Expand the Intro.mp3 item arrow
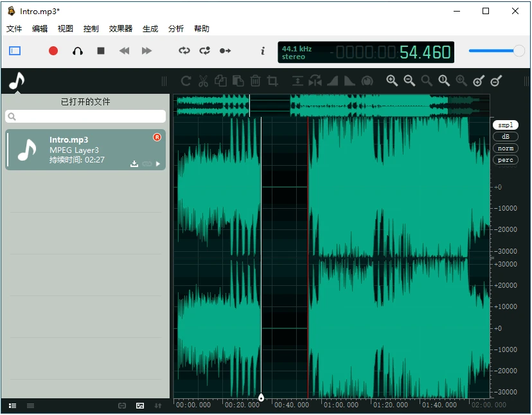The width and height of the screenshot is (532, 415). click(157, 164)
